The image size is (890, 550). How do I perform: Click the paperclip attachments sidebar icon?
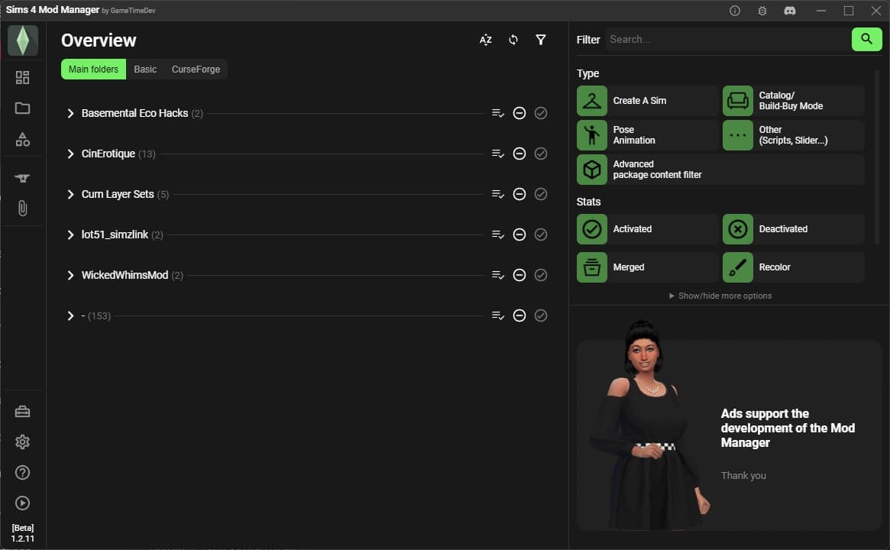click(x=22, y=209)
